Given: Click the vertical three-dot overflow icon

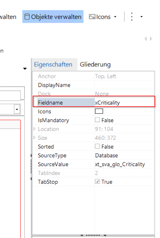Looking at the screenshot, I should 132,17.
